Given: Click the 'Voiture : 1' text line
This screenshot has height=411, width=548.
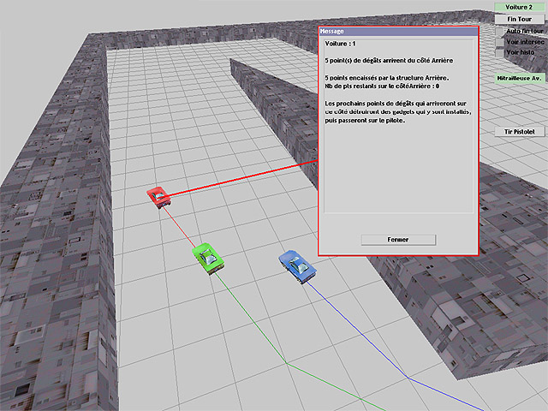Looking at the screenshot, I should click(342, 43).
